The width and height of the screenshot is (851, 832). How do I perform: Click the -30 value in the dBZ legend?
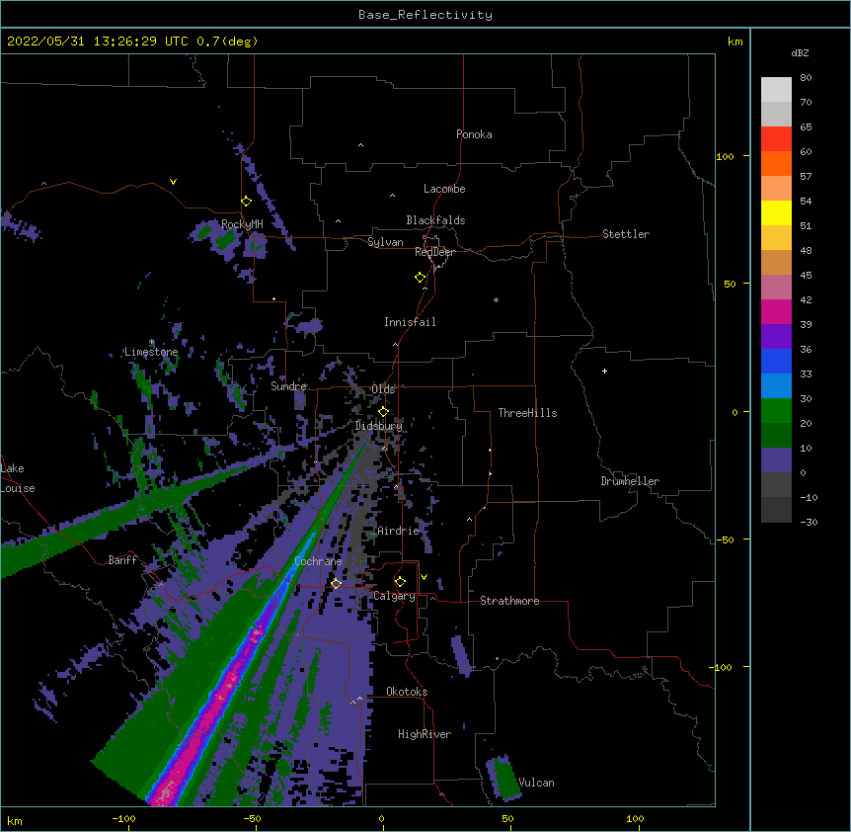809,522
